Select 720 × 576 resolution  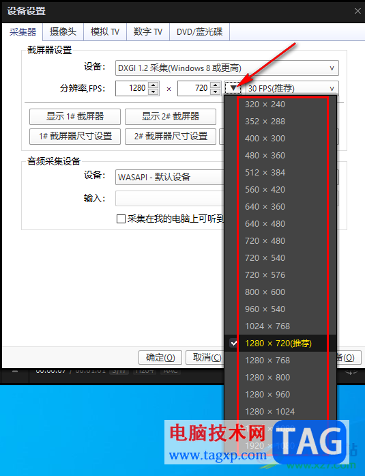click(x=280, y=275)
